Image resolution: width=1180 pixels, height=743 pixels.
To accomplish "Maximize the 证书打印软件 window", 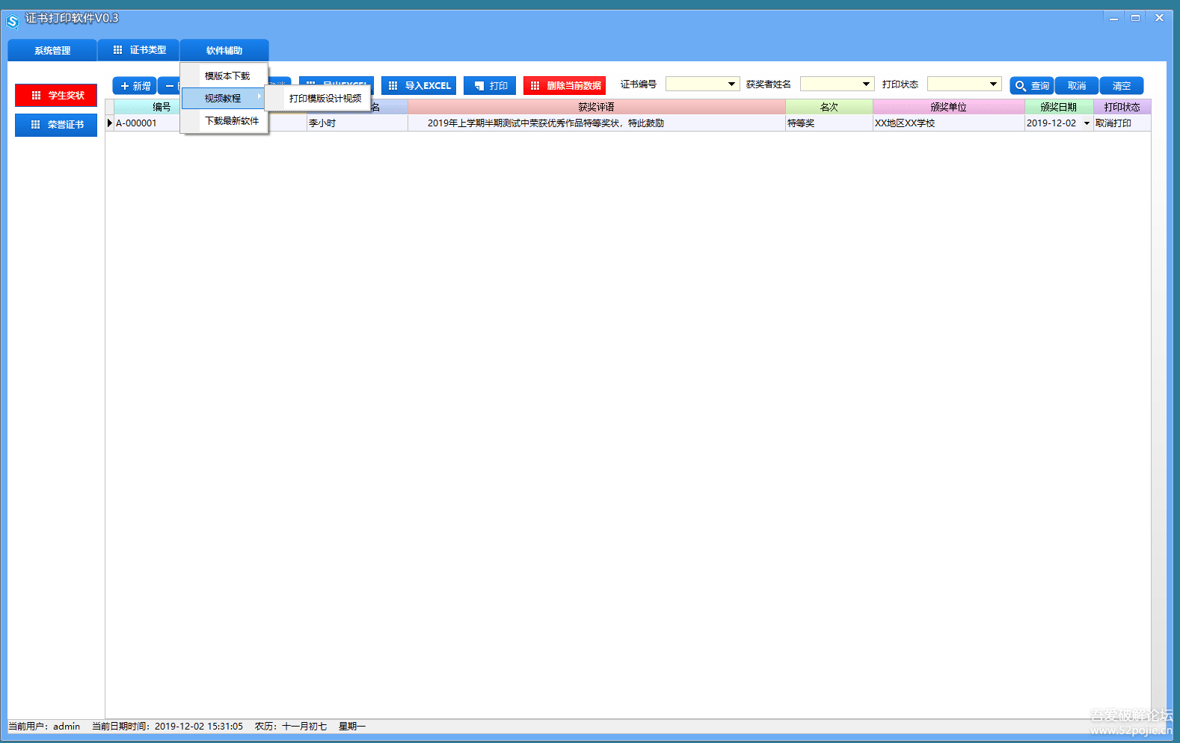I will (1135, 18).
